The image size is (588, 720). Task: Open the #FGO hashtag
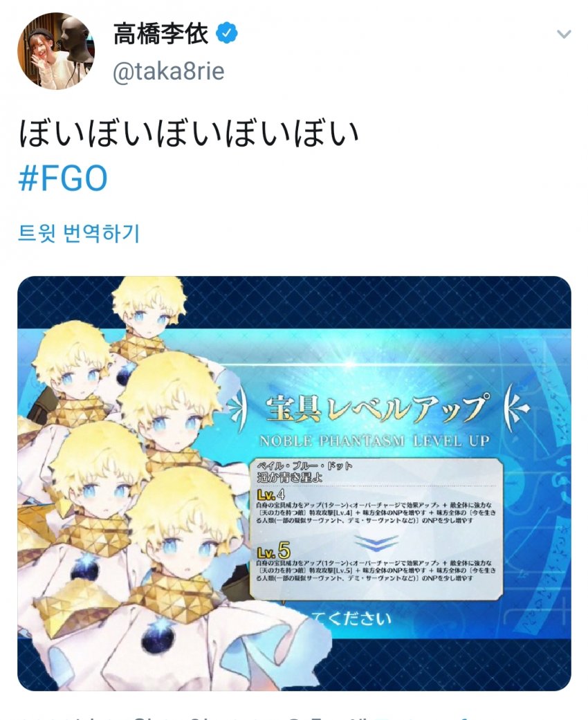pos(63,178)
